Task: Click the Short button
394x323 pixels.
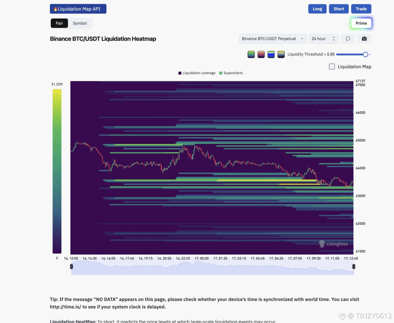Action: pyautogui.click(x=339, y=9)
